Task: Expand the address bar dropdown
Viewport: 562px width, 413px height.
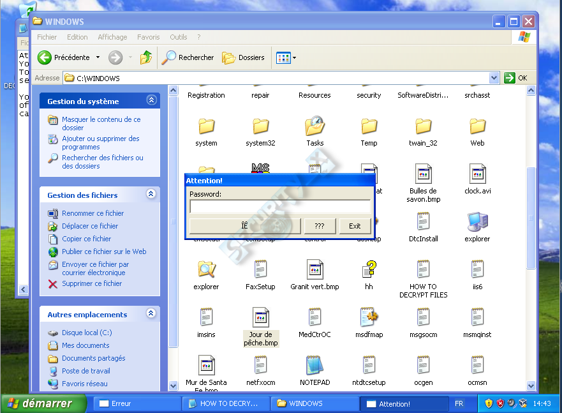Action: (x=494, y=78)
